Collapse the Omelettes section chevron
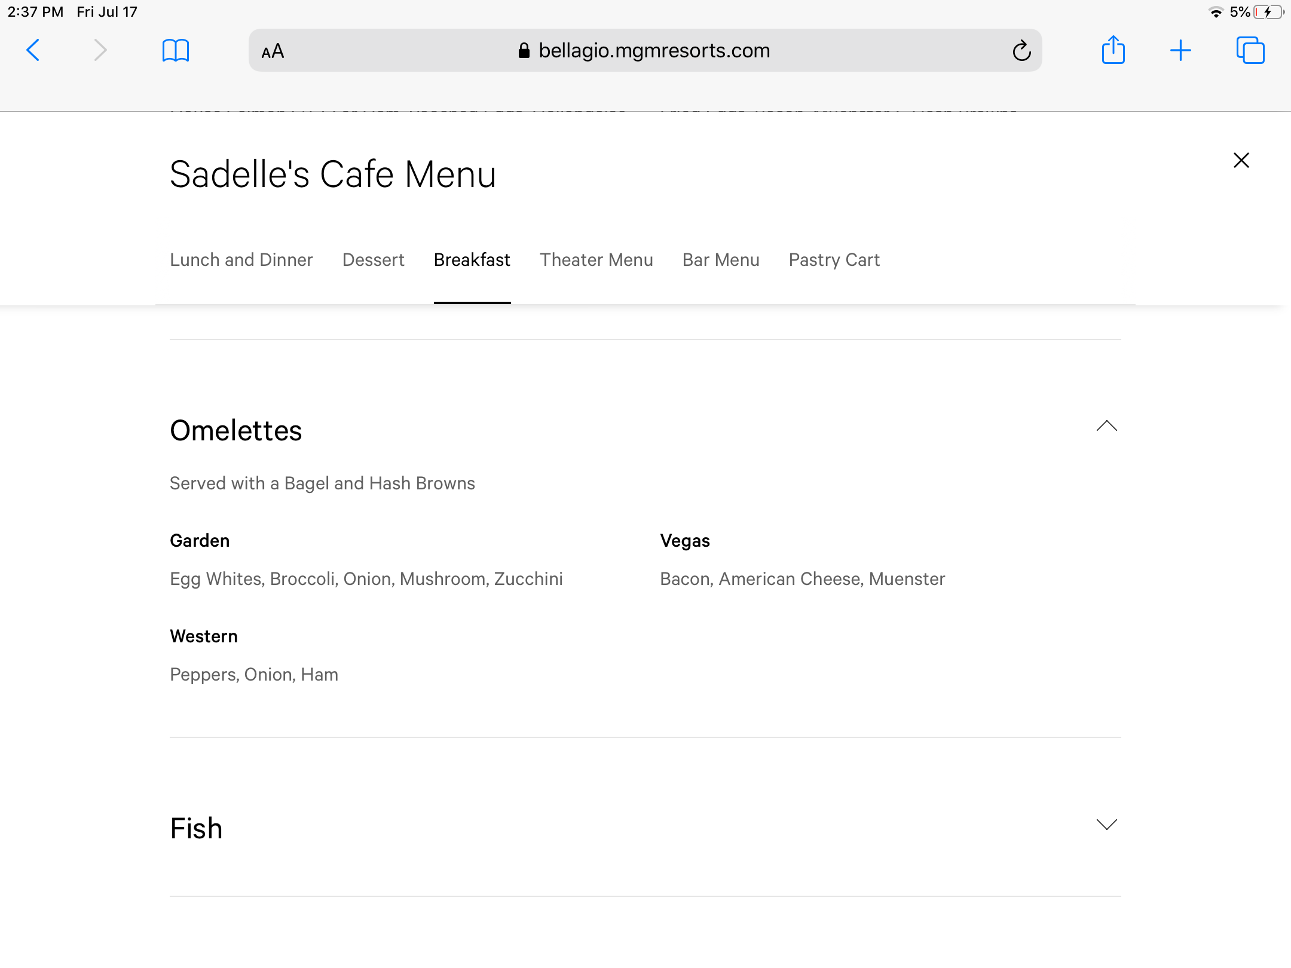This screenshot has height=968, width=1291. tap(1107, 425)
